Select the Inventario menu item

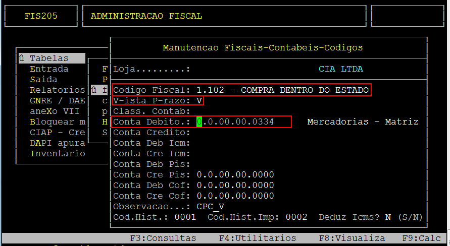point(57,154)
